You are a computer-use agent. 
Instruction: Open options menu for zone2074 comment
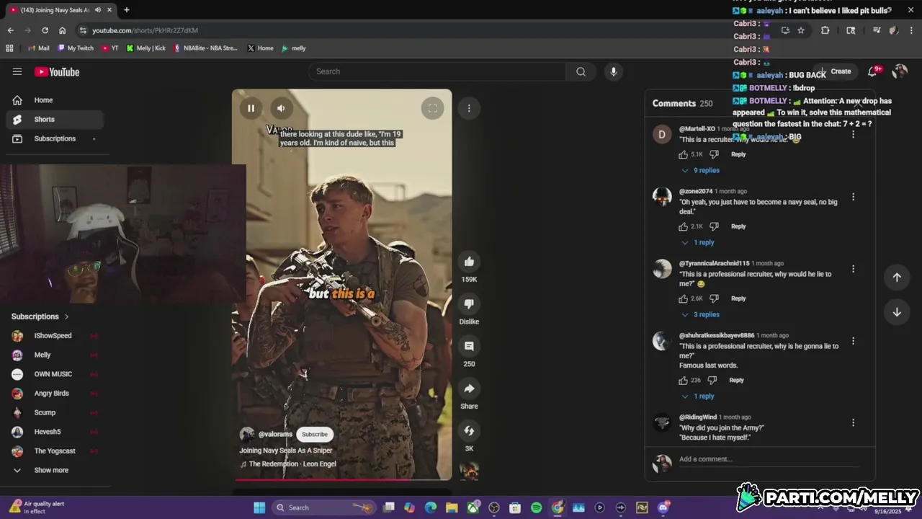(x=853, y=197)
